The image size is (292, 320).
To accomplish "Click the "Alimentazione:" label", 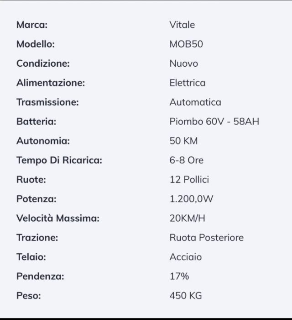I will click(x=51, y=83).
